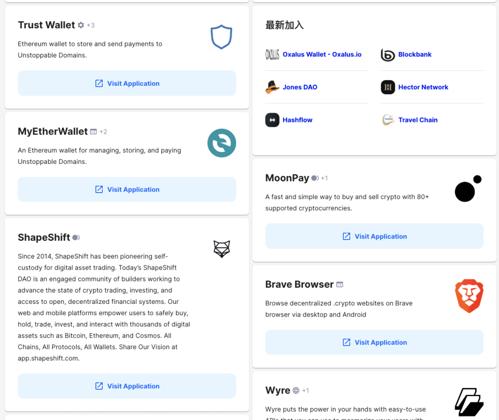Click the Blockbank logo icon
499x420 pixels.
[x=387, y=55]
